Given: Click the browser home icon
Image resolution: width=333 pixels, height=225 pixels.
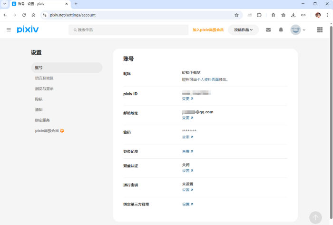Looking at the screenshot, I should (x=33, y=15).
